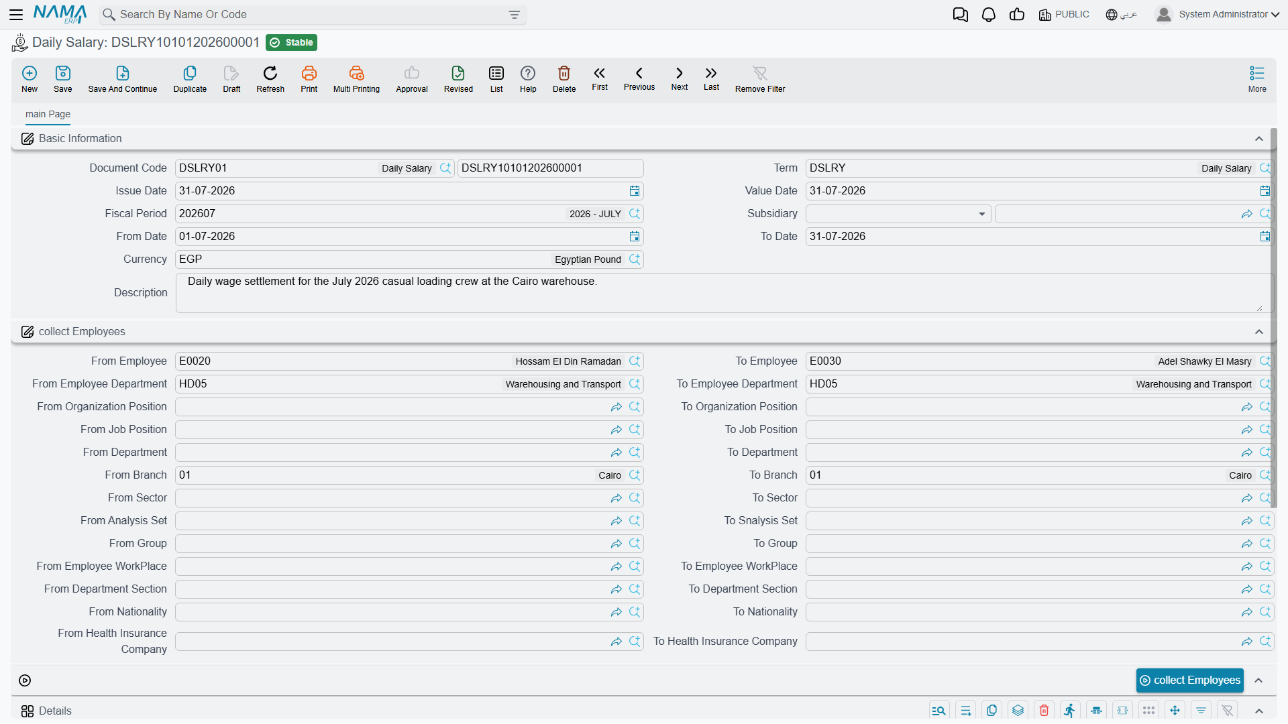1288x724 pixels.
Task: Click the Stable status badge
Action: 292,42
